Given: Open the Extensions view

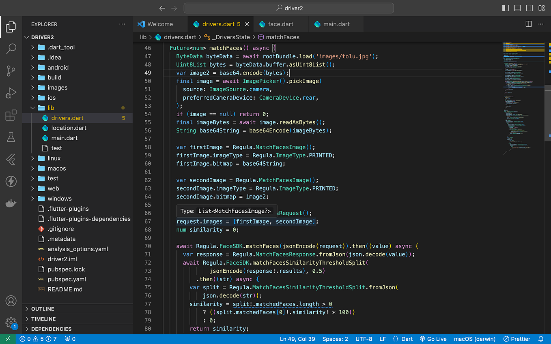Looking at the screenshot, I should click(x=11, y=115).
